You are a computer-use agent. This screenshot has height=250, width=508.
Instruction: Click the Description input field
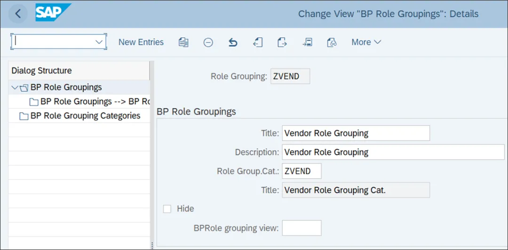click(x=393, y=152)
